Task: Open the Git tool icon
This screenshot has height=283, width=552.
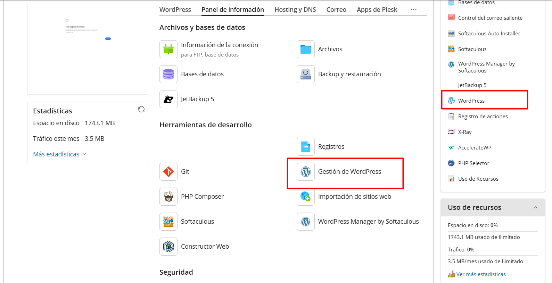Action: click(x=168, y=172)
